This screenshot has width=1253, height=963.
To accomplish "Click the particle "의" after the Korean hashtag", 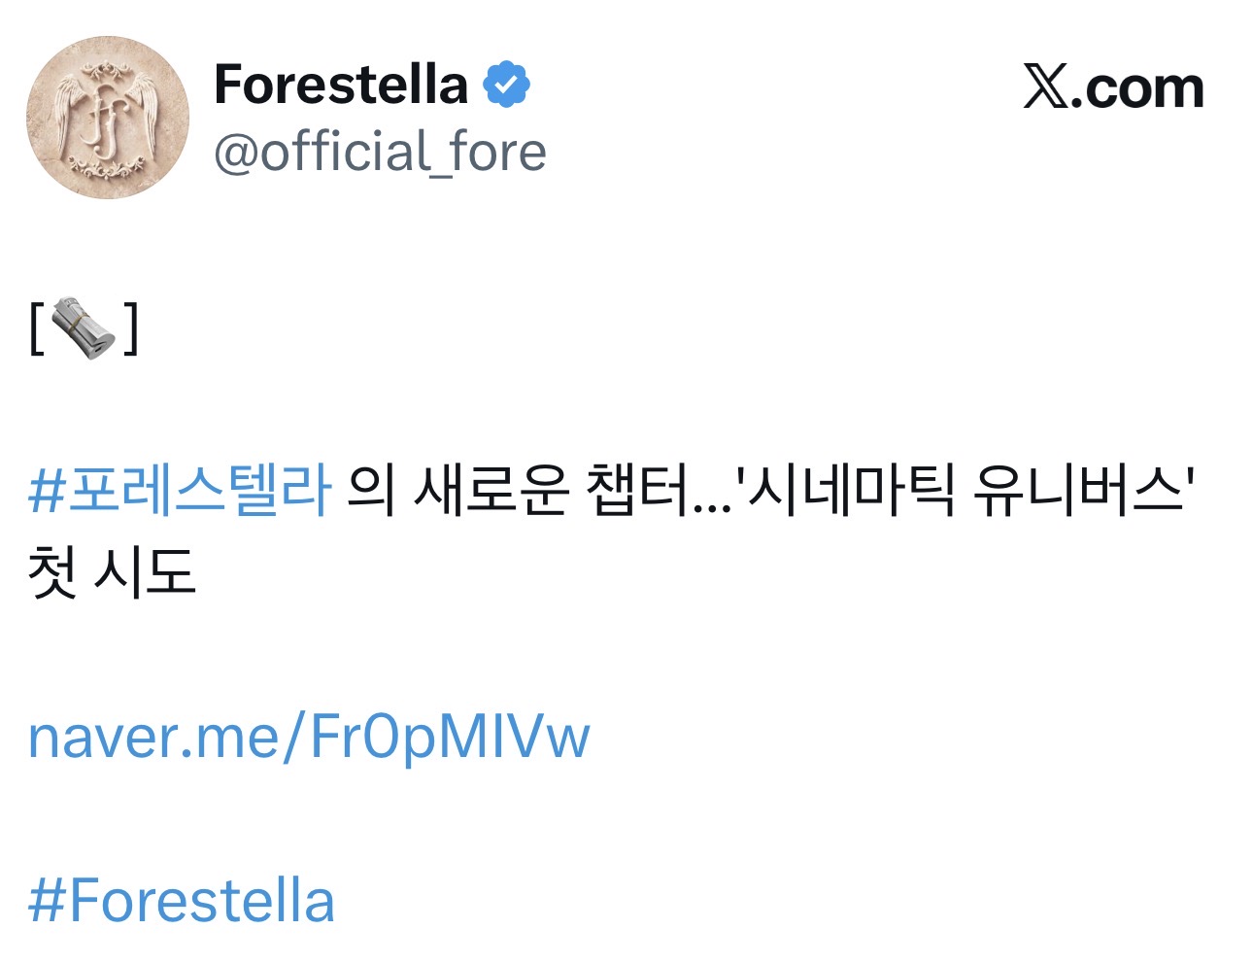I will (370, 489).
